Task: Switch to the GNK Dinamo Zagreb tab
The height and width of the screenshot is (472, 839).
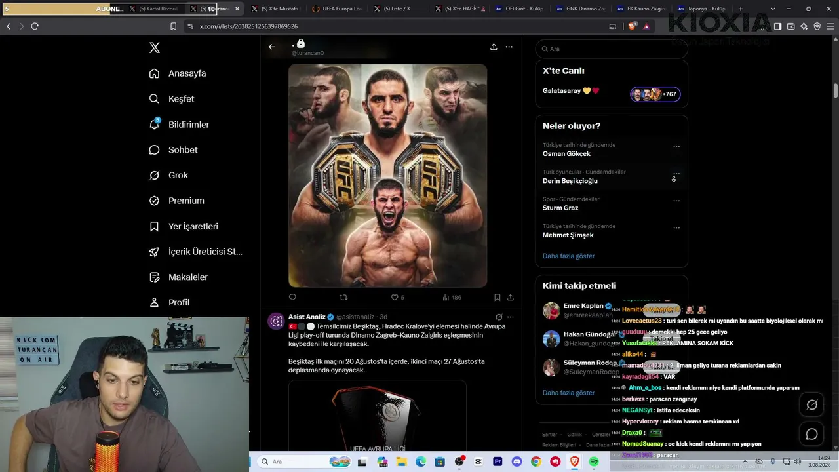Action: (x=581, y=9)
